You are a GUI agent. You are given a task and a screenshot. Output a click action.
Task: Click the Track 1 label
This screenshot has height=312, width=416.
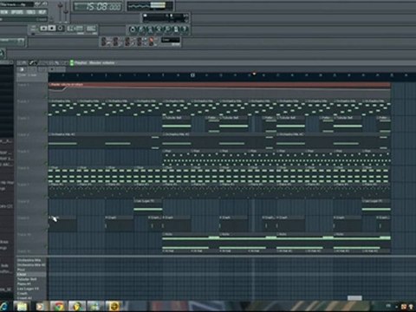23,85
